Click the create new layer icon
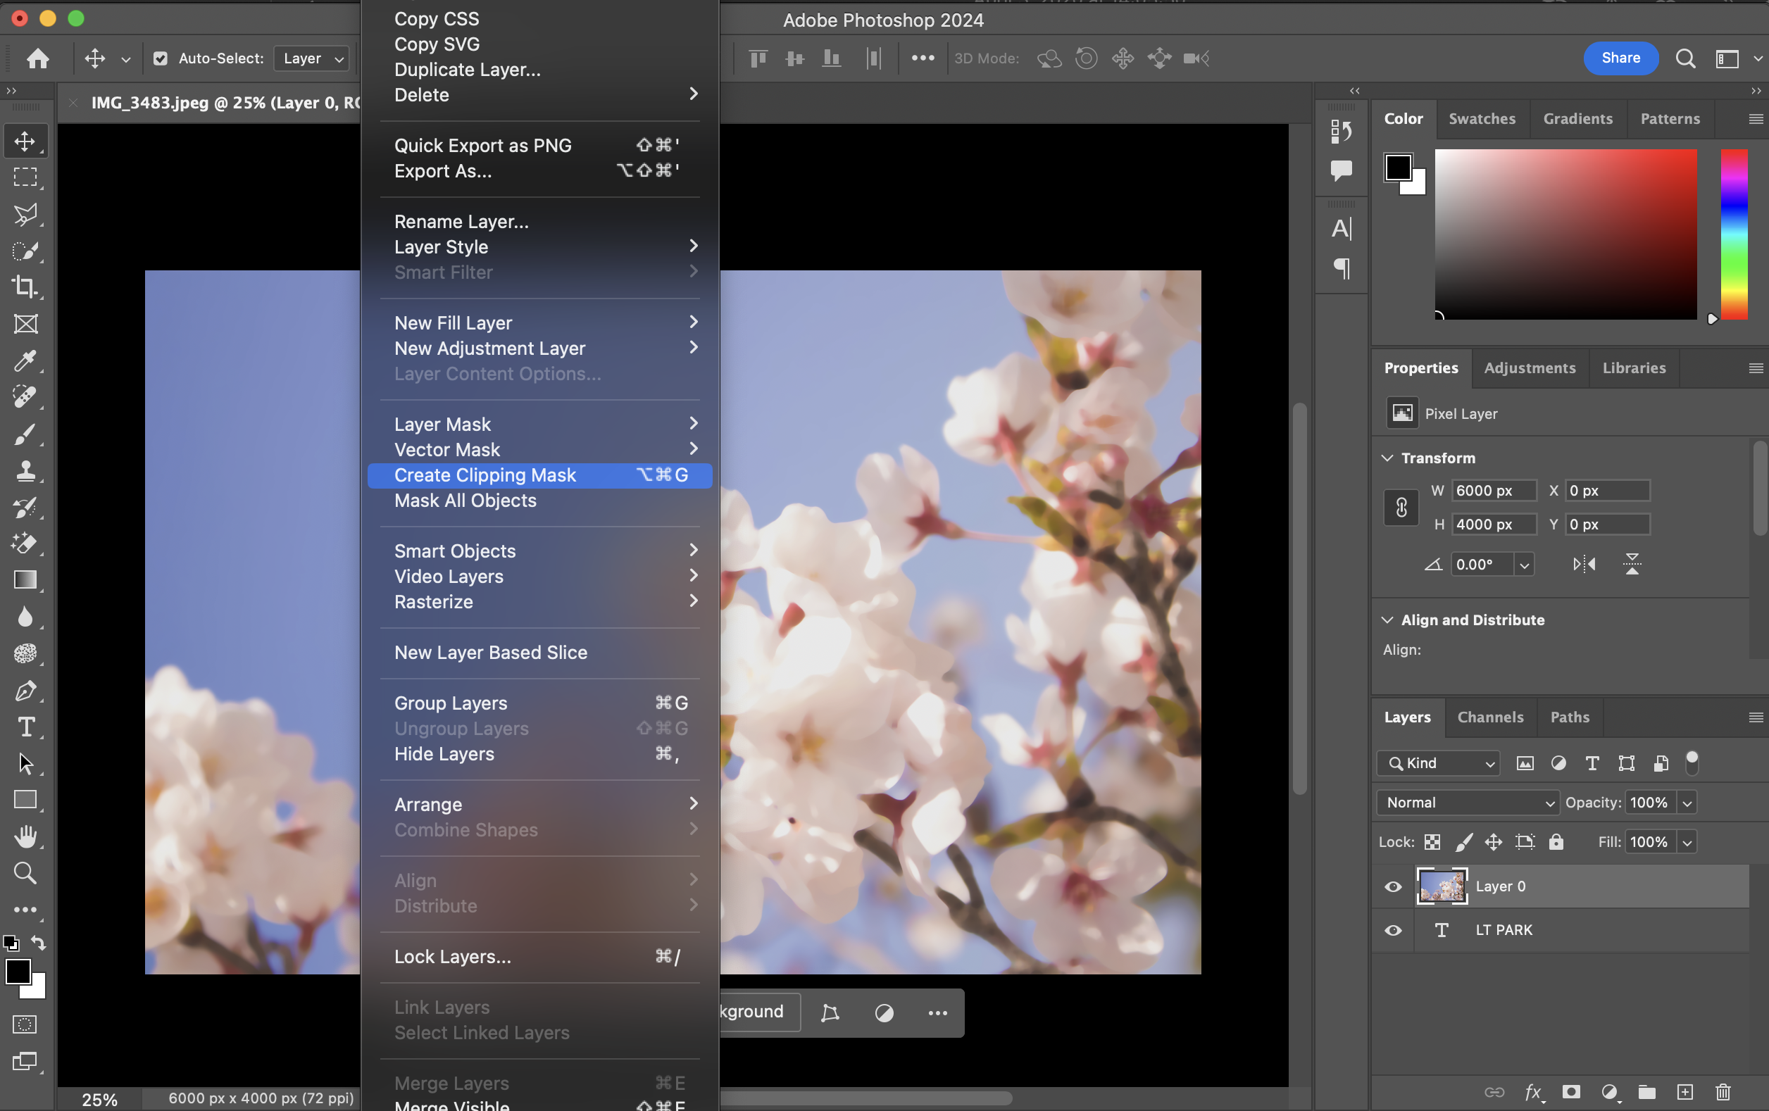Viewport: 1769px width, 1111px height. coord(1684,1092)
